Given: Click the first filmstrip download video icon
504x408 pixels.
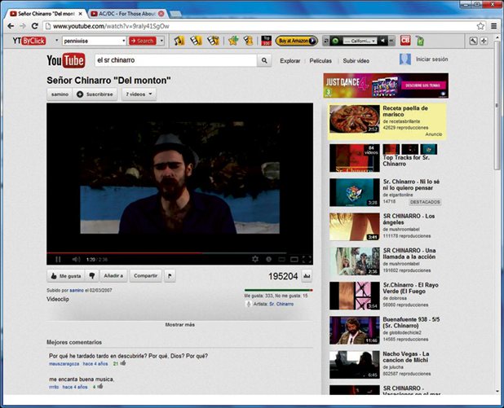Looking at the screenshot, I should tap(196, 41).
